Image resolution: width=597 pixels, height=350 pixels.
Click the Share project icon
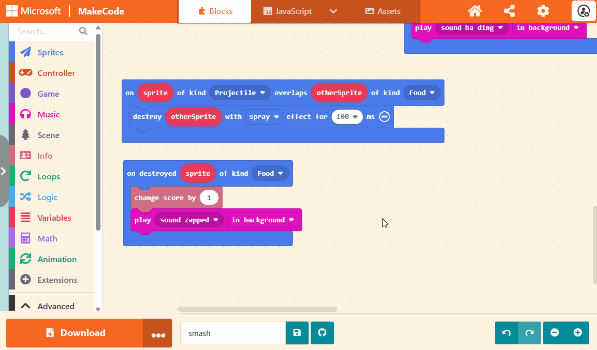click(x=509, y=11)
